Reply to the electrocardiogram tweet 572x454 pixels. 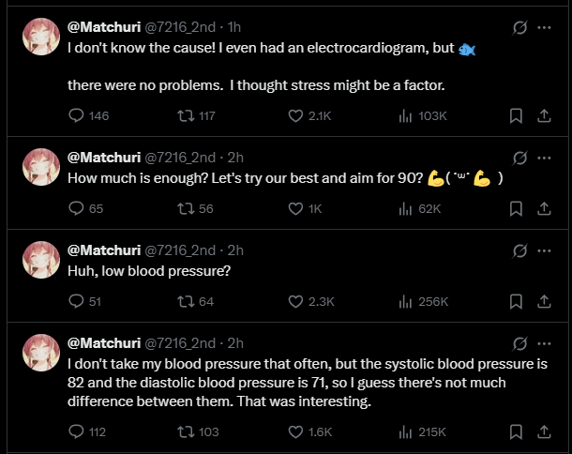(x=78, y=116)
